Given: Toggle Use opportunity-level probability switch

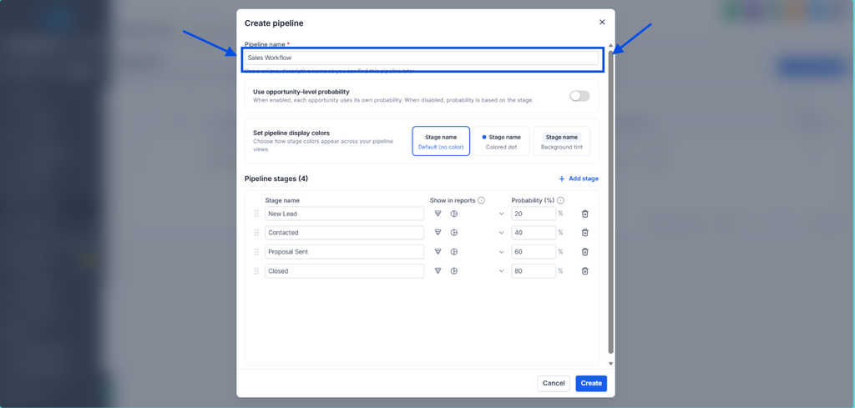Looking at the screenshot, I should [579, 96].
